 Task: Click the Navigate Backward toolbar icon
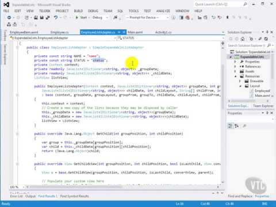click(x=9, y=17)
